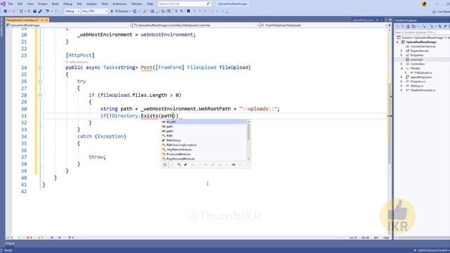This screenshot has width=450, height=253.
Task: Expand the Controllers folder node
Action: (401, 64)
